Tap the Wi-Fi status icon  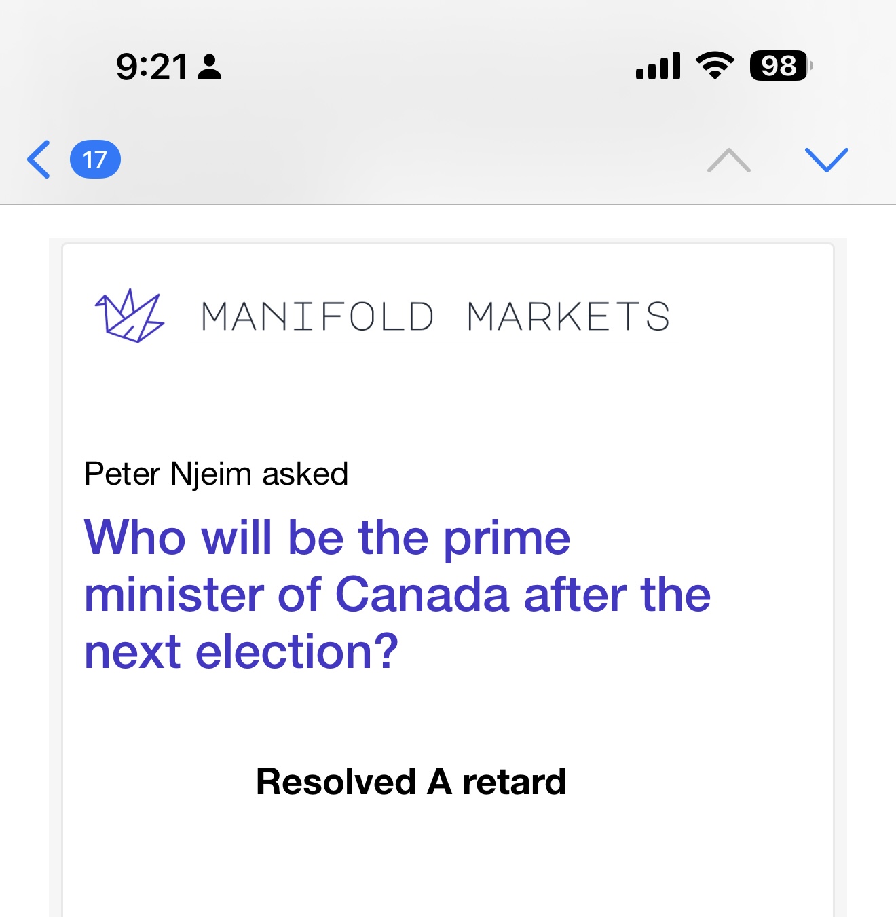[715, 66]
